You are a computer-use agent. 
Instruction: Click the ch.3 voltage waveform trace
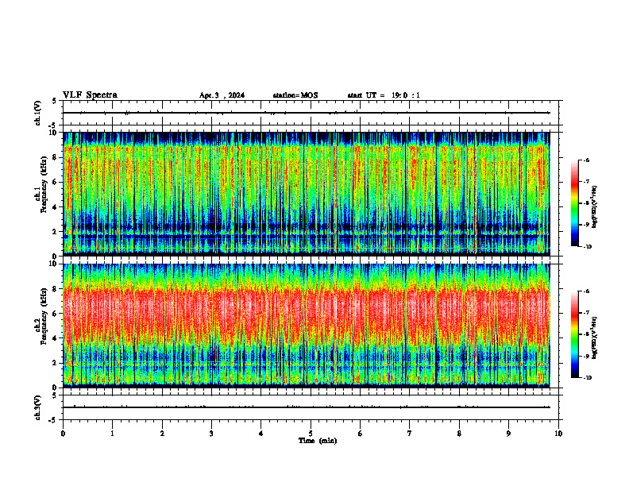point(307,407)
